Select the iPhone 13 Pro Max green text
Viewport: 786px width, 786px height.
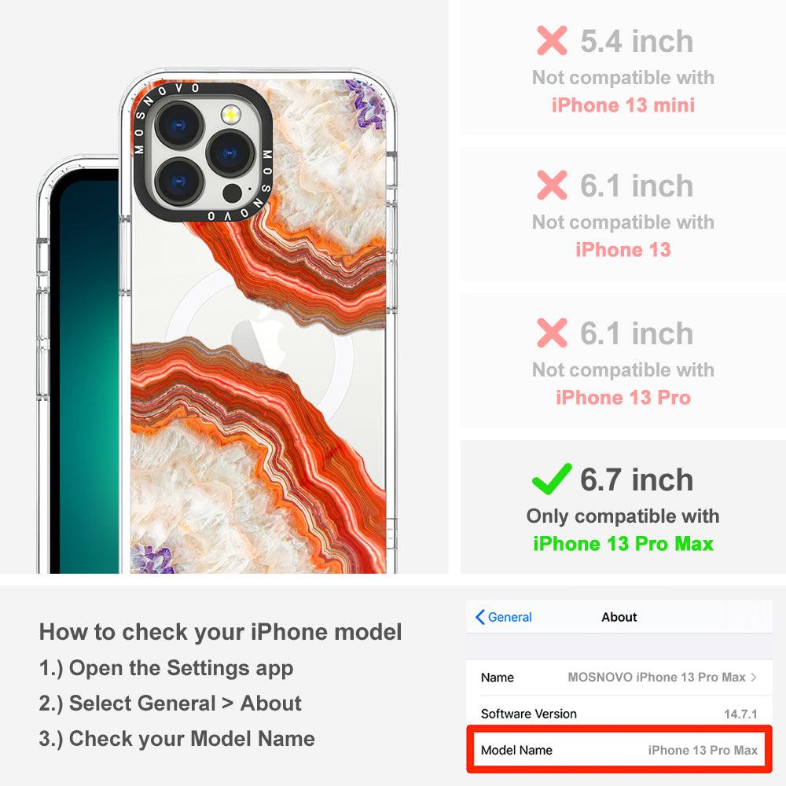[x=623, y=544]
